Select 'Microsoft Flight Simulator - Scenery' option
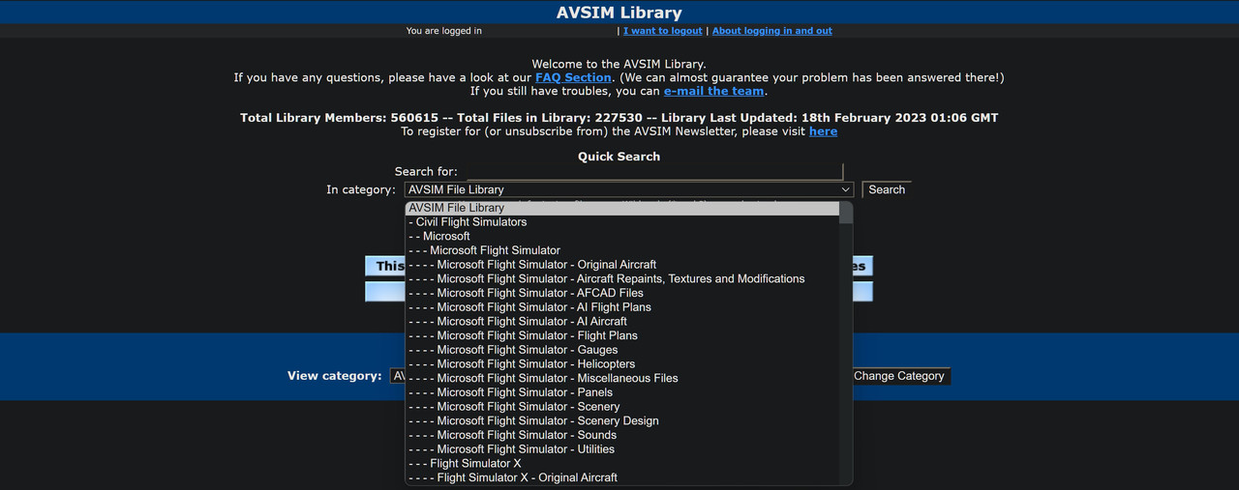 click(622, 407)
